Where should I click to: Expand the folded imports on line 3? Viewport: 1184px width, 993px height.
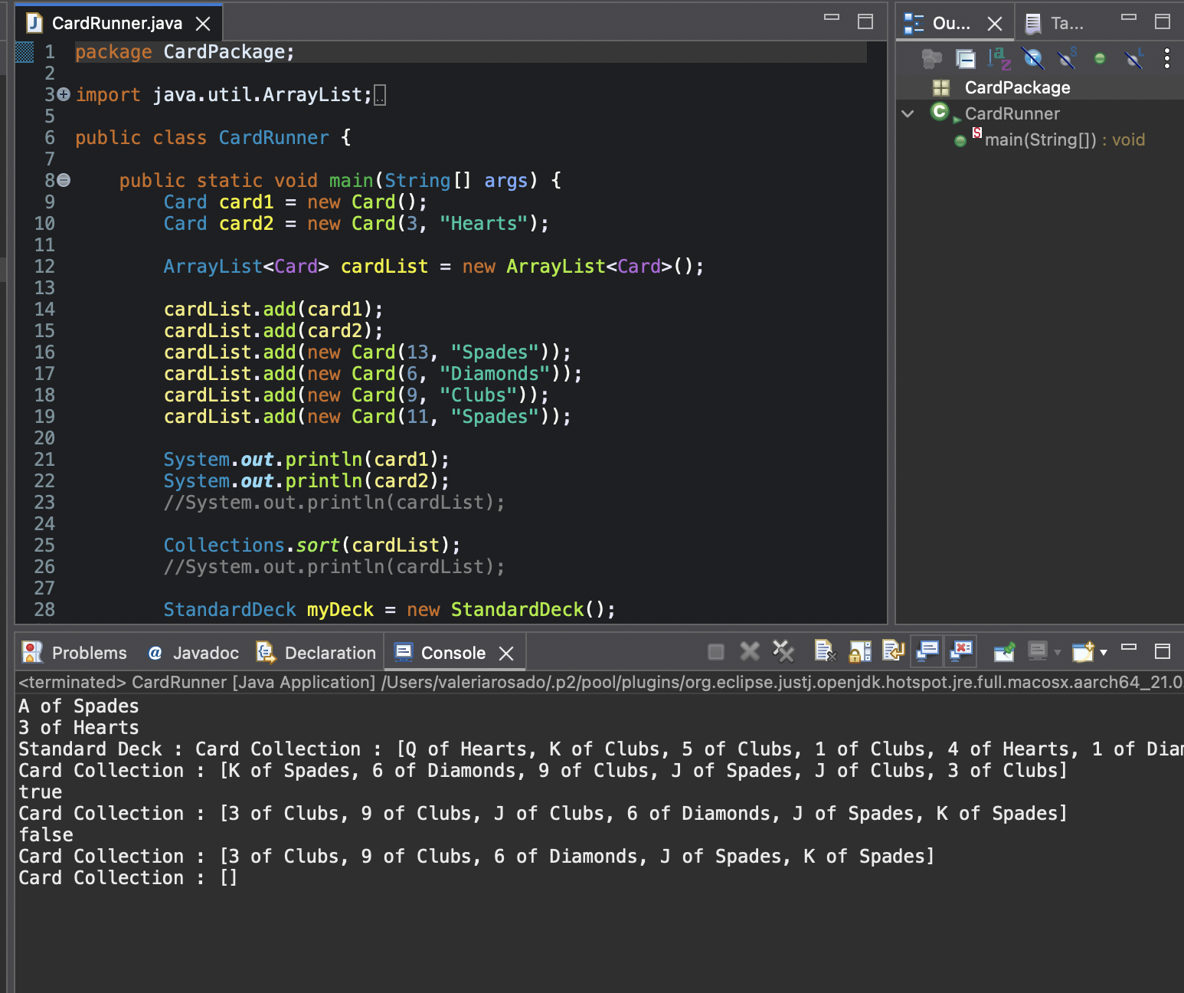point(64,94)
